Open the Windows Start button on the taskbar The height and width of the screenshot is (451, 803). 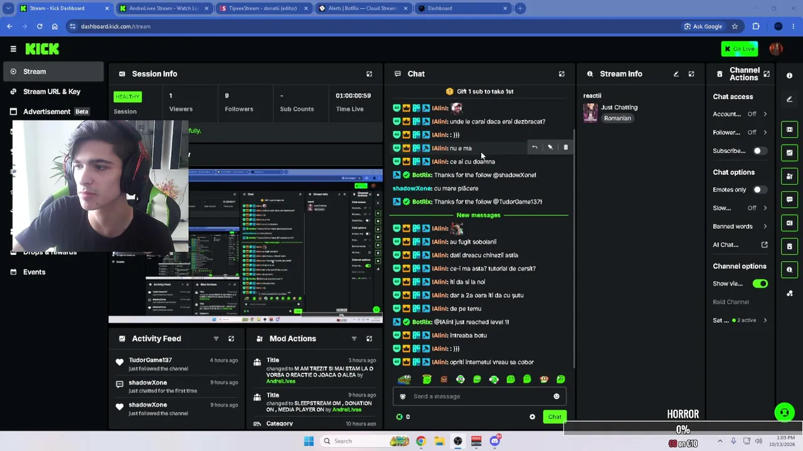pyautogui.click(x=308, y=441)
